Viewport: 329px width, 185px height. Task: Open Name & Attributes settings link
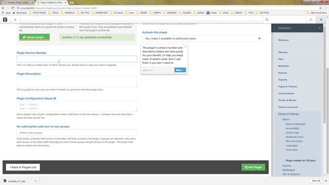[x=296, y=124]
